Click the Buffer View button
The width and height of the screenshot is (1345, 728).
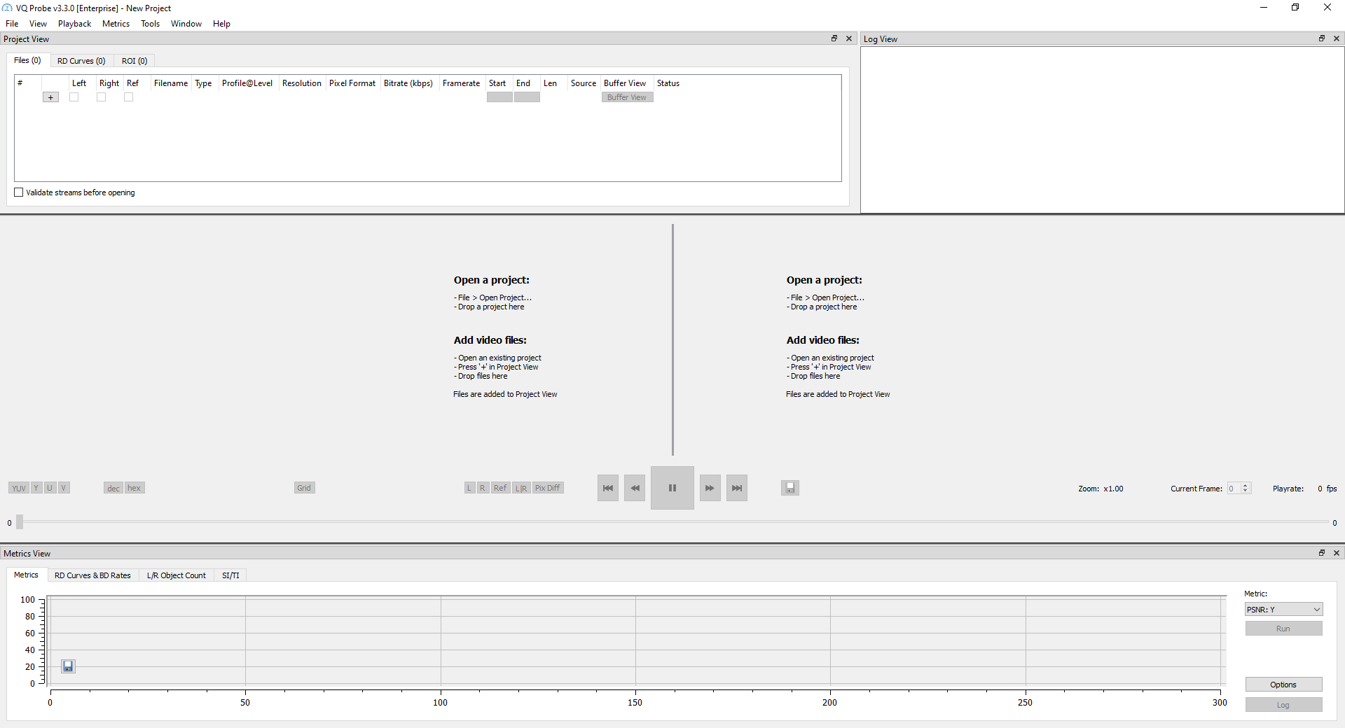627,97
